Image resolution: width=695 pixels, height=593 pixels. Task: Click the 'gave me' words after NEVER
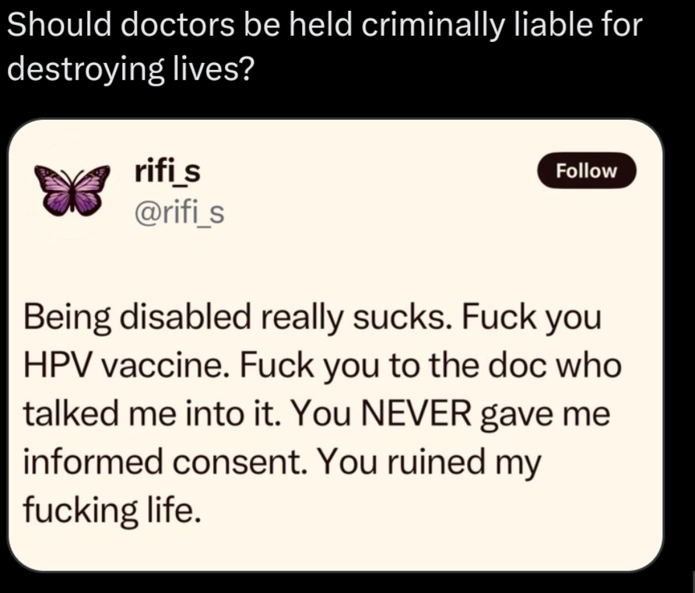(x=546, y=416)
